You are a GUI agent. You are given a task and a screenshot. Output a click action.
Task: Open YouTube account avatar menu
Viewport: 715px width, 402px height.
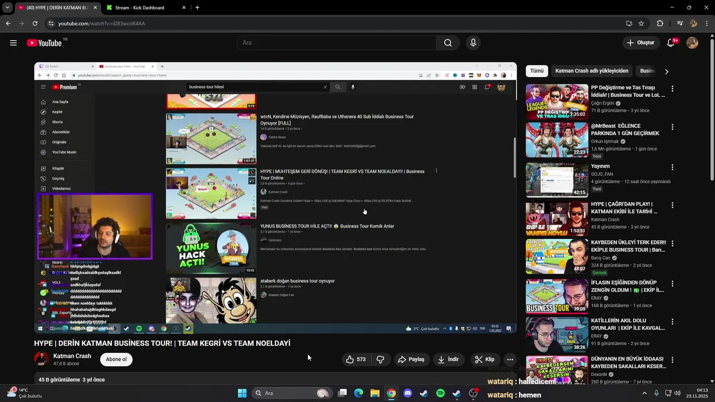(x=692, y=43)
